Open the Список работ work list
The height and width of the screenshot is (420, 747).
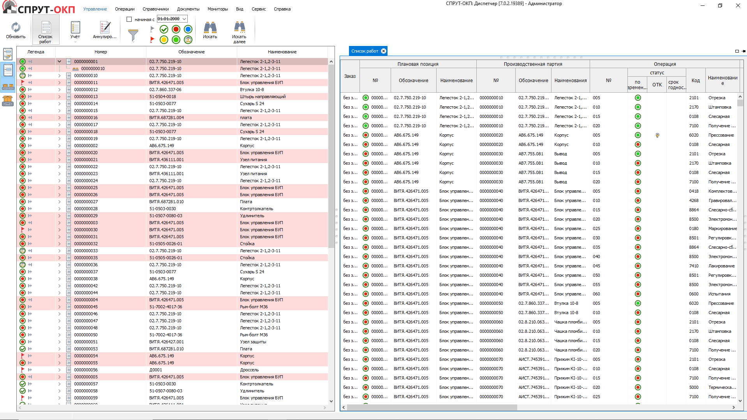[x=46, y=28]
